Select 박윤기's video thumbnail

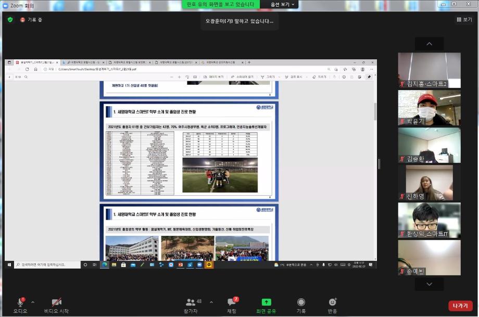tap(429, 108)
